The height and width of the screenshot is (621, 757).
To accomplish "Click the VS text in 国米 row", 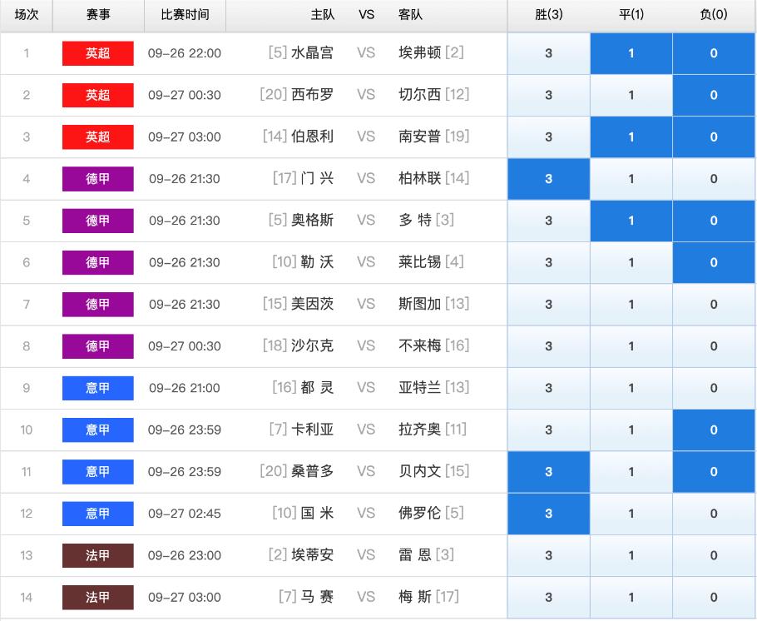I will pyautogui.click(x=366, y=514).
